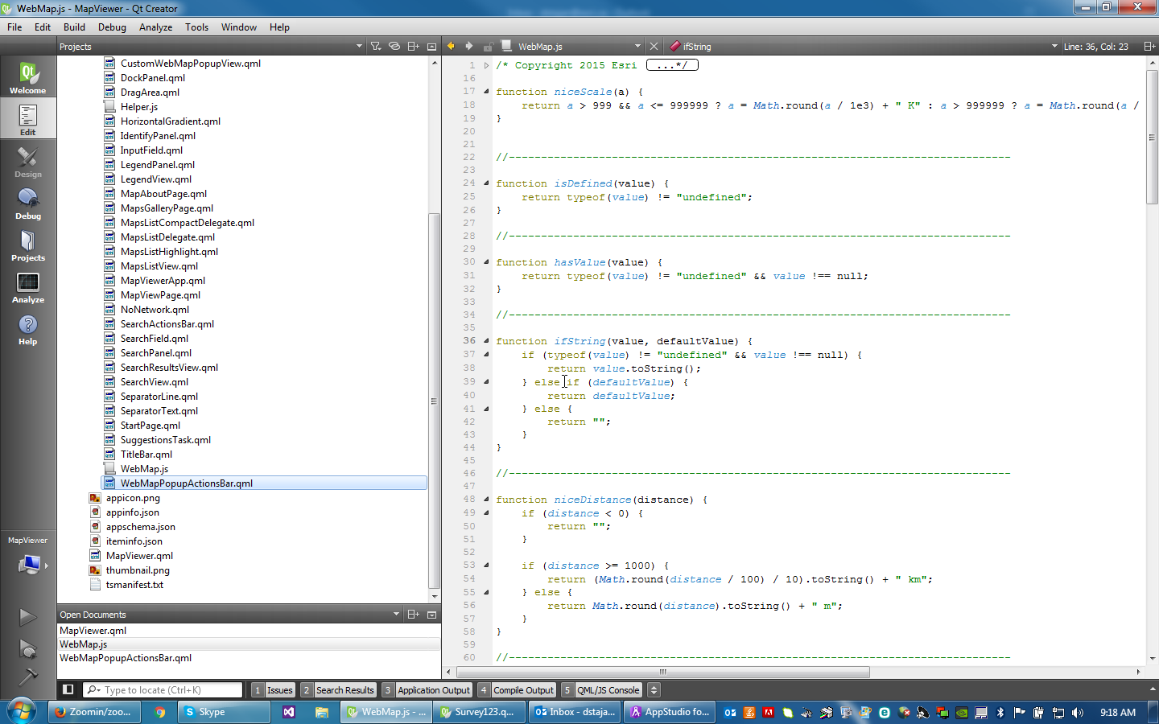Viewport: 1159px width, 724px height.
Task: Show the Issues output pane
Action: coord(273,689)
